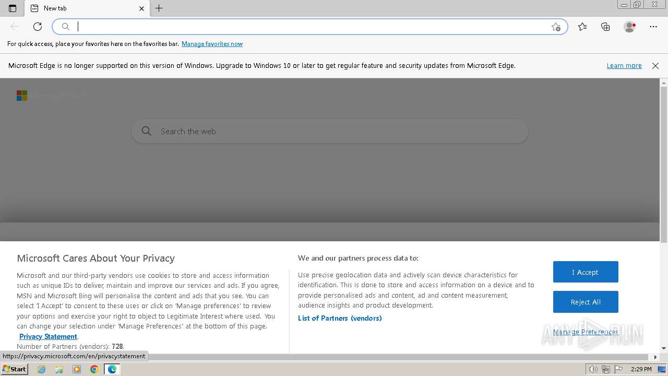
Task: Launch Internet Explorer from taskbar
Action: click(x=42, y=369)
